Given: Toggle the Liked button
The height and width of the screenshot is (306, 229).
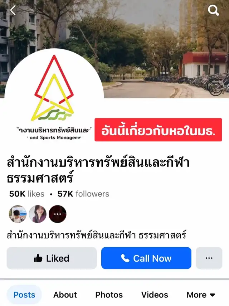Looking at the screenshot, I should pos(52,258).
